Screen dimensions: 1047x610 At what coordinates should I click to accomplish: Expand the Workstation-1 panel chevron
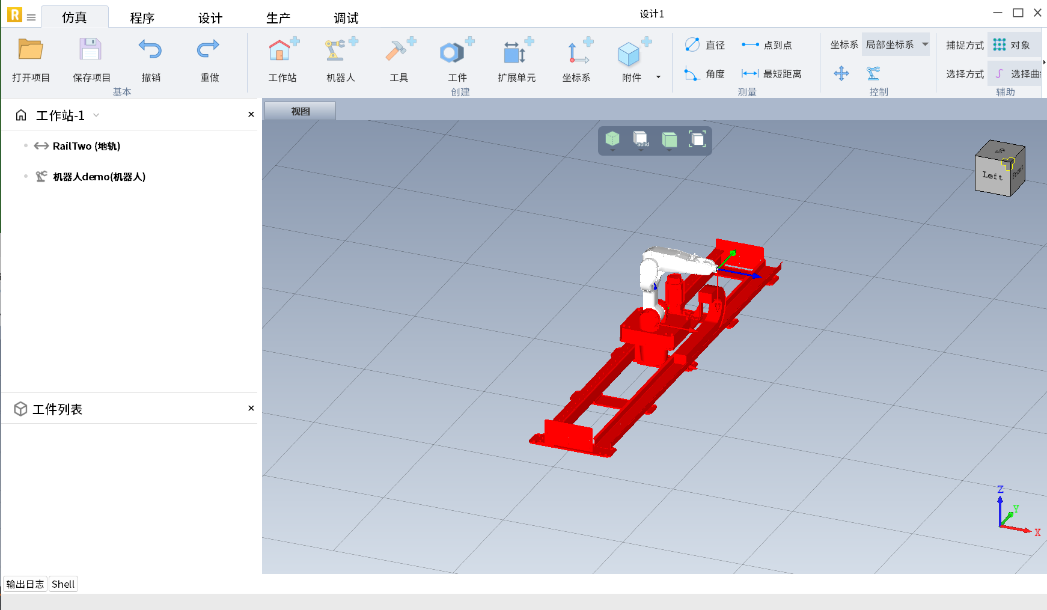[96, 115]
